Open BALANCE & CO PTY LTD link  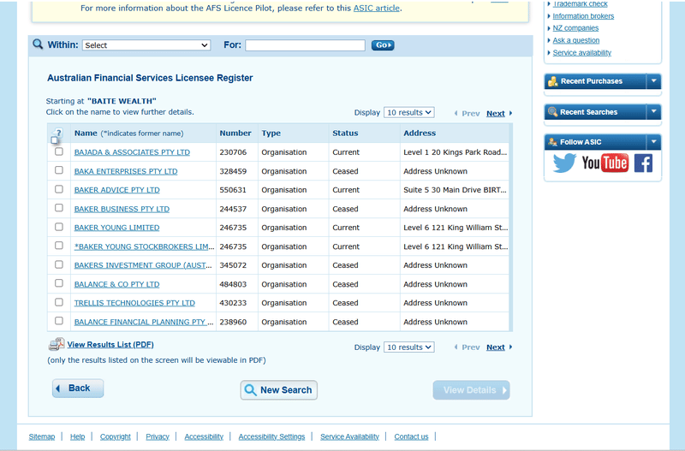click(116, 284)
